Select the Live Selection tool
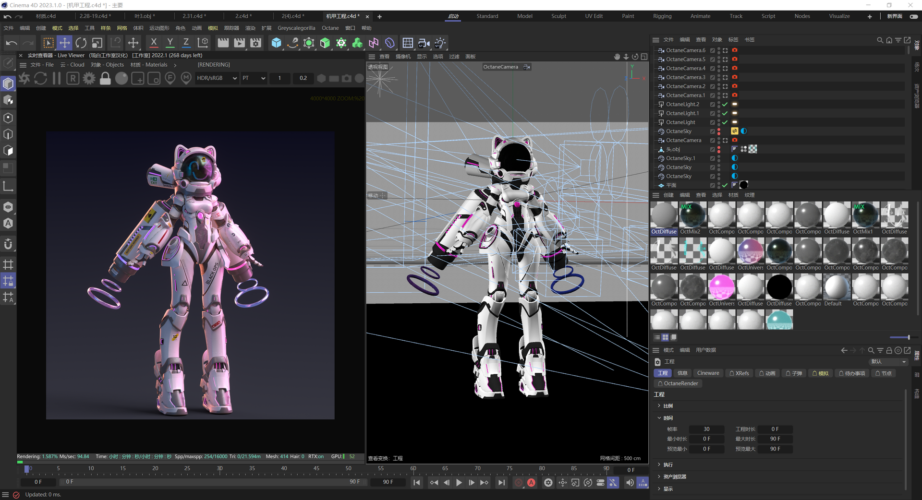The height and width of the screenshot is (500, 922). (x=48, y=43)
